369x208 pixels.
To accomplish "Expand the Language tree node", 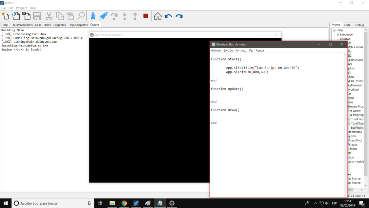I will pos(338,35).
